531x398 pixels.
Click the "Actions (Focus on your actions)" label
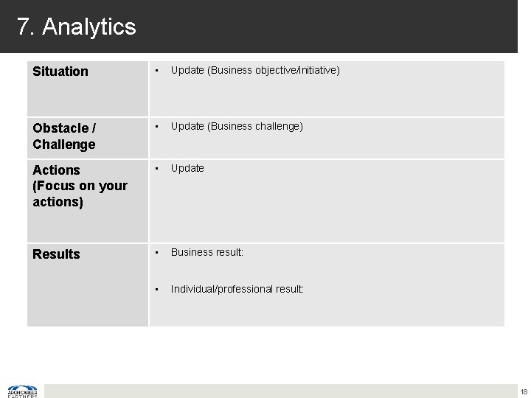pyautogui.click(x=80, y=186)
